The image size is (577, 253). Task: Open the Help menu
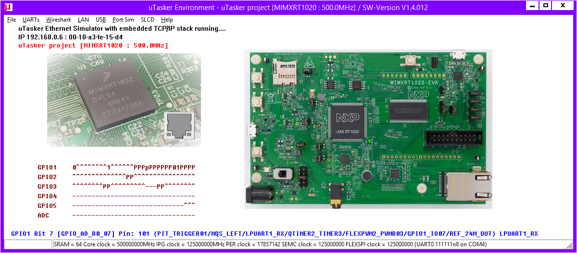167,20
